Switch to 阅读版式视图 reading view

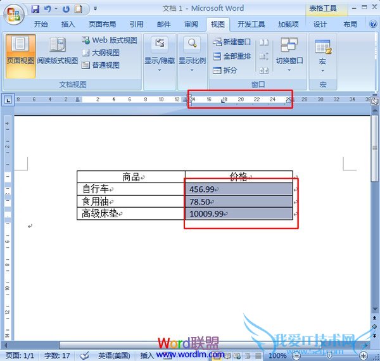58,51
